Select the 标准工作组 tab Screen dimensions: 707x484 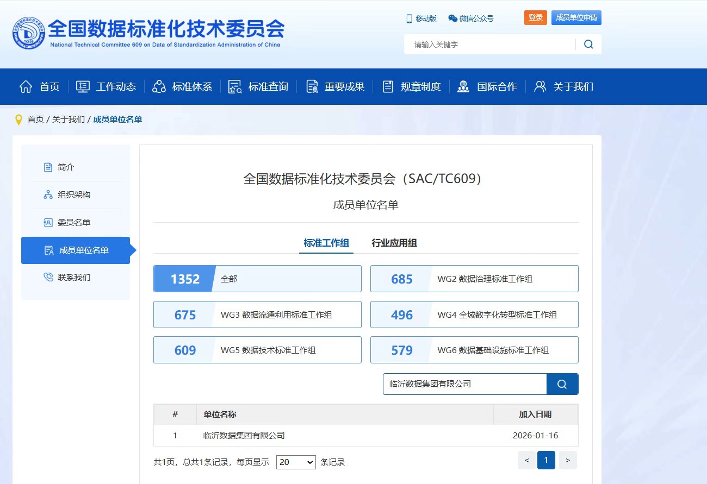(x=326, y=243)
